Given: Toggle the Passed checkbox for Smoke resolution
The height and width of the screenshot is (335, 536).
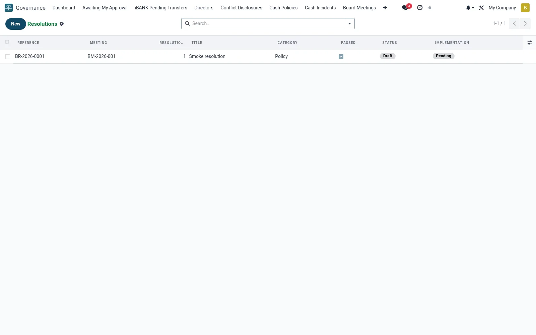Looking at the screenshot, I should (341, 57).
